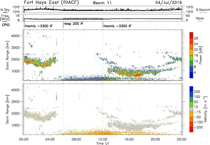Click the dashed 06:00 marker in the power panel
Viewport: 210px width, 145px height.
63,55
